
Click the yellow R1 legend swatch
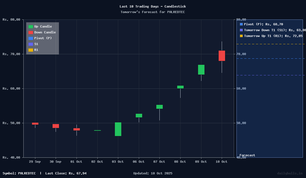[31, 50]
